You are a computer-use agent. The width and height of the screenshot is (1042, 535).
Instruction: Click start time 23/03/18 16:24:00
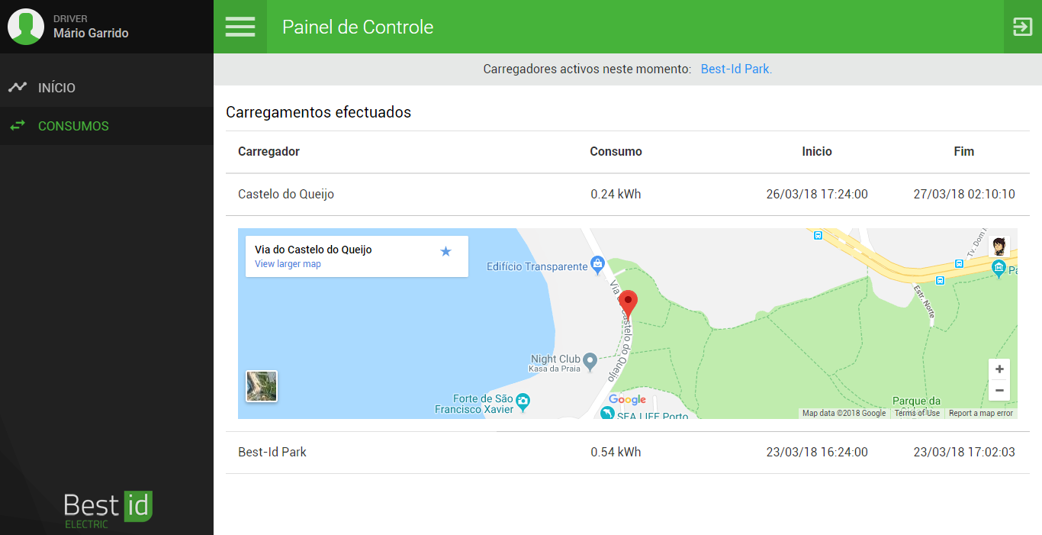(x=817, y=452)
